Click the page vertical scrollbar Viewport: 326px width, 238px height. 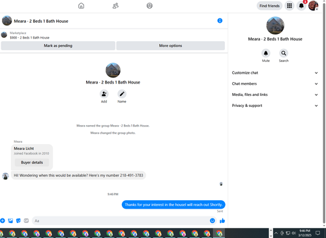pos(324,113)
